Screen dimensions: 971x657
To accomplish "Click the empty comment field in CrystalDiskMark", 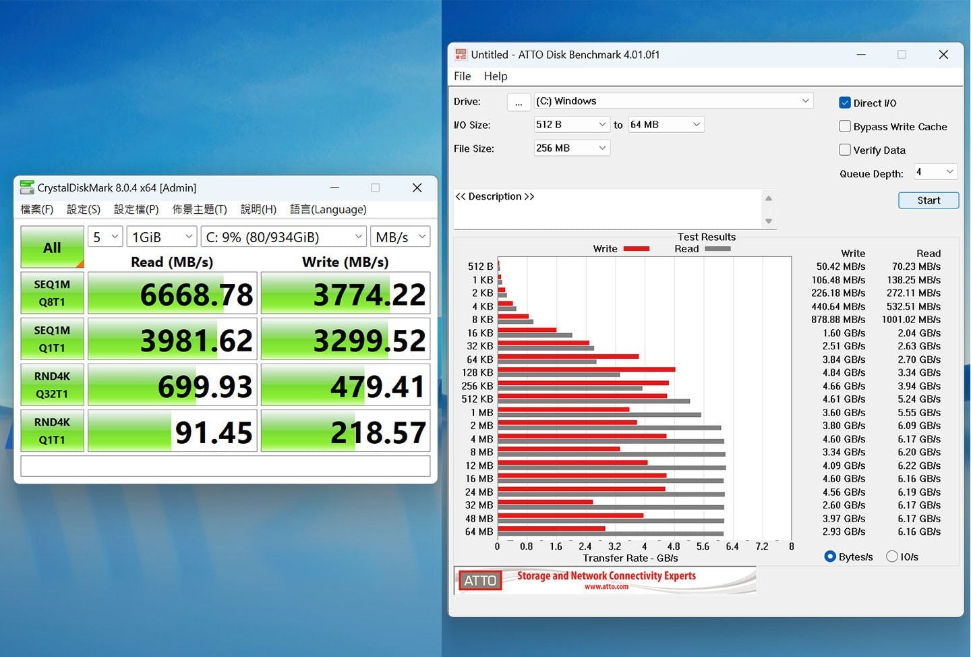I will (x=225, y=466).
